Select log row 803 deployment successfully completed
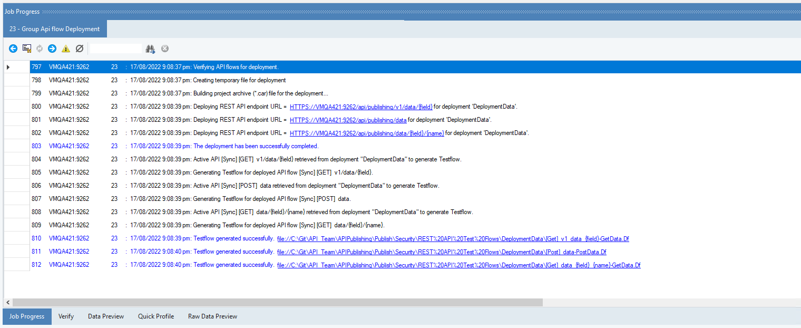 [x=256, y=146]
